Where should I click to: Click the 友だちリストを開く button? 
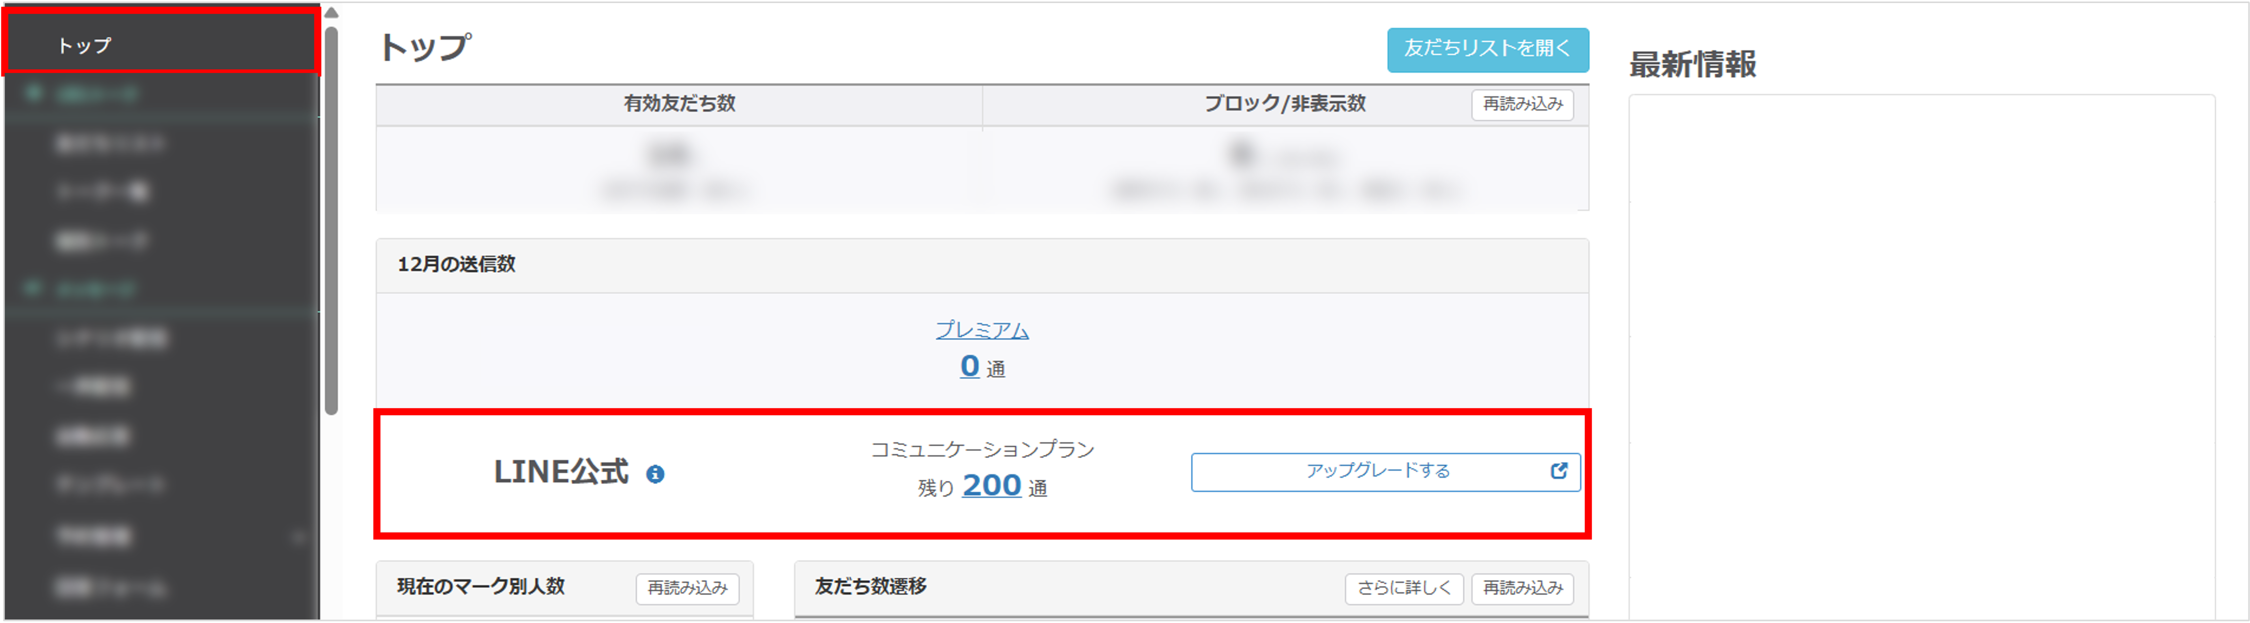click(1487, 49)
